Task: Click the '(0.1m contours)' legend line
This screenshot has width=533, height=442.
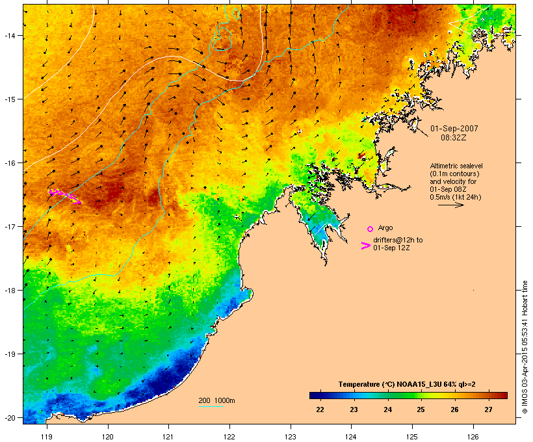Action: [455, 174]
